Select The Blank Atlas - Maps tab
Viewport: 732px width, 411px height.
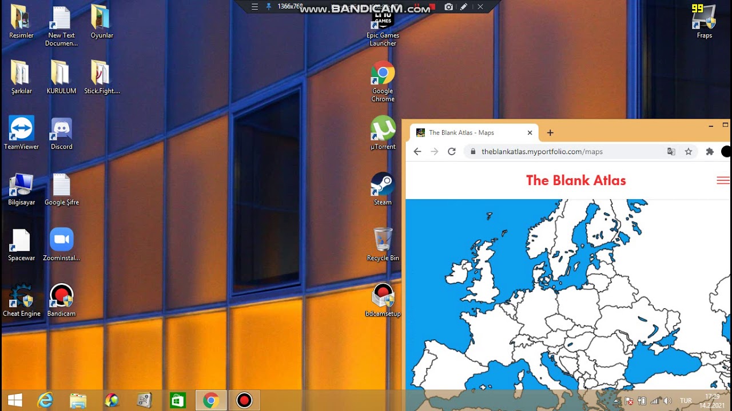(474, 132)
